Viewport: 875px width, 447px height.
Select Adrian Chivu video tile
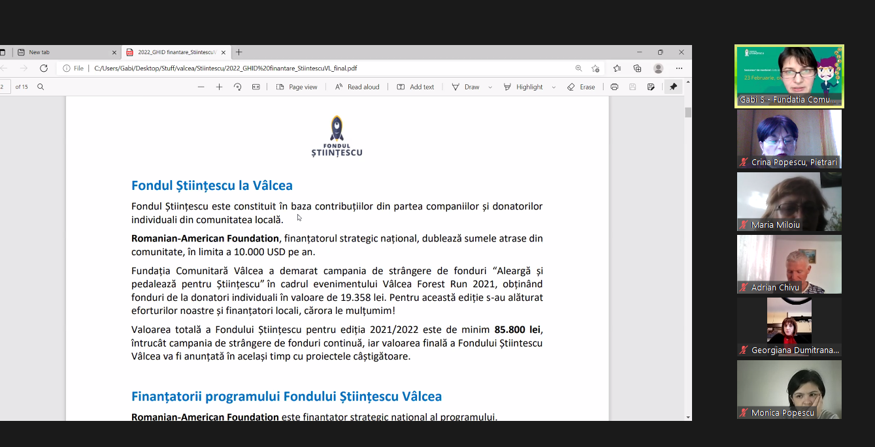point(789,264)
